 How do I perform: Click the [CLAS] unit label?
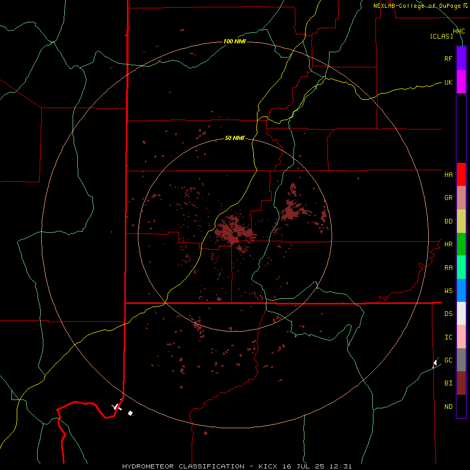tap(441, 36)
